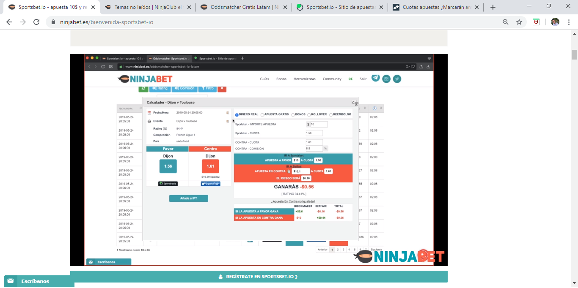The width and height of the screenshot is (578, 288).
Task: View site info via the address bar padlock
Action: 53,22
